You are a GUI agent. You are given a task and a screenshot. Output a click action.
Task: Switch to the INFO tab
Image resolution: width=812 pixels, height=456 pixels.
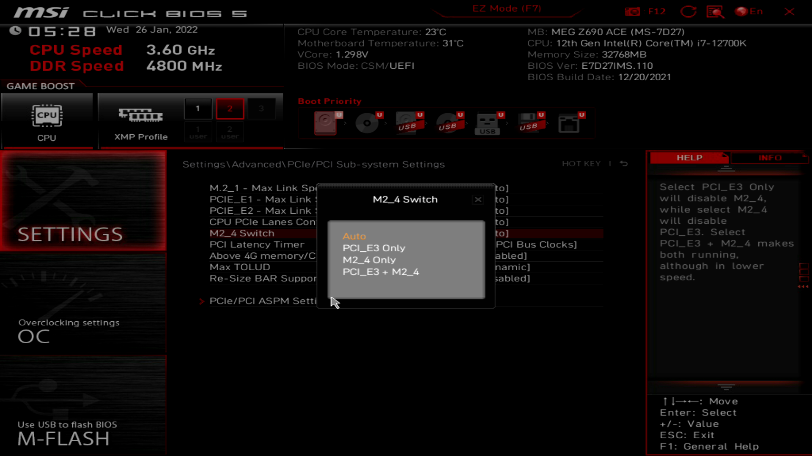[769, 158]
